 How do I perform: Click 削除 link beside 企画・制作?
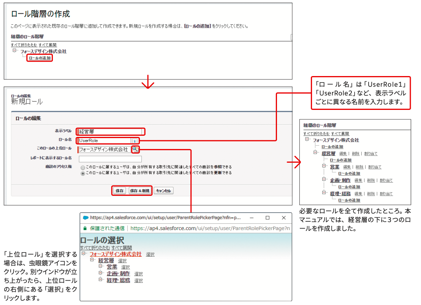(371, 180)
